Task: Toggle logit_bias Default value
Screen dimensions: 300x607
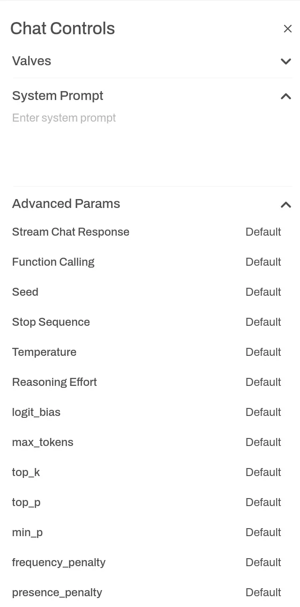Action: pyautogui.click(x=263, y=412)
